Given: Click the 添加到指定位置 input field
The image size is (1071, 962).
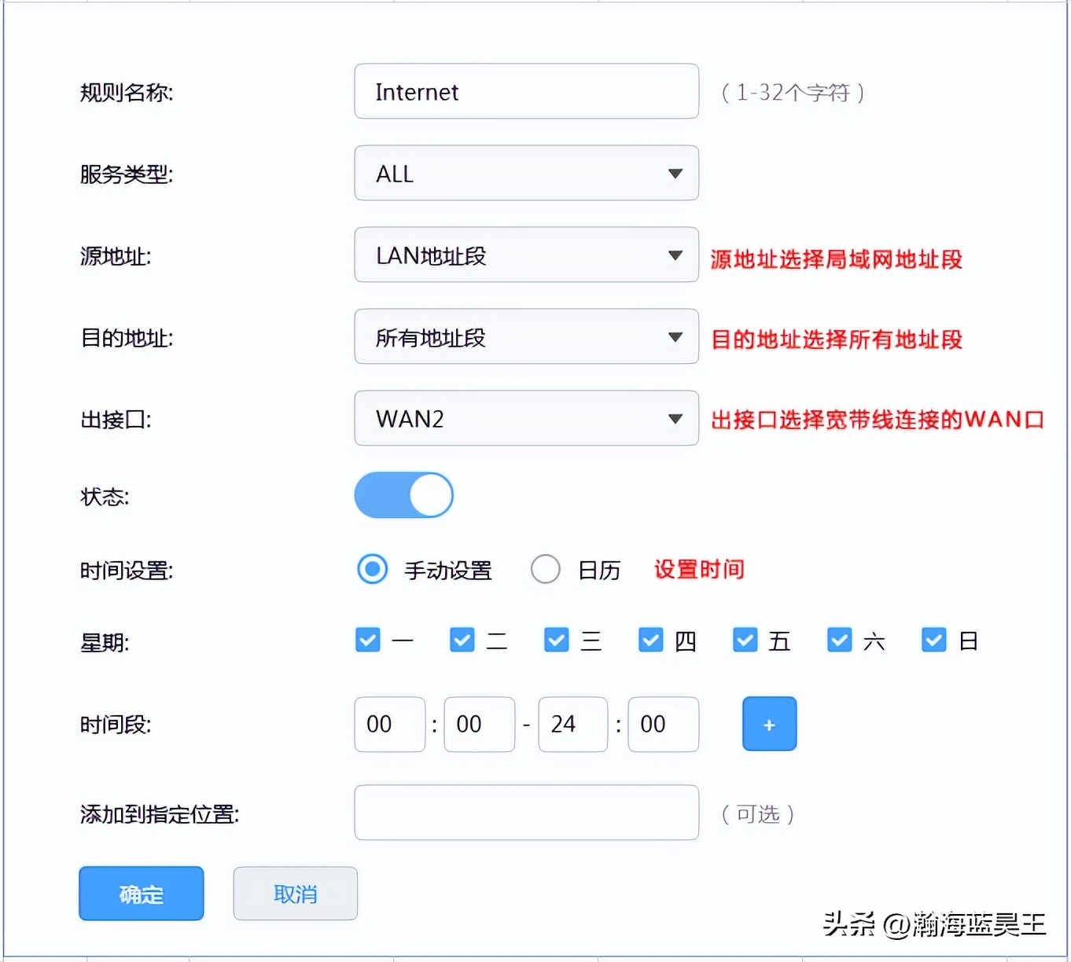Looking at the screenshot, I should [x=525, y=813].
